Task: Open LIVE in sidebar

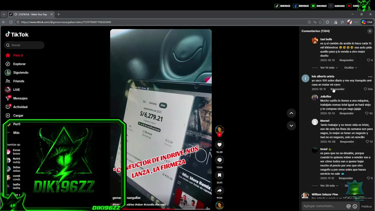Action: click(x=13, y=90)
